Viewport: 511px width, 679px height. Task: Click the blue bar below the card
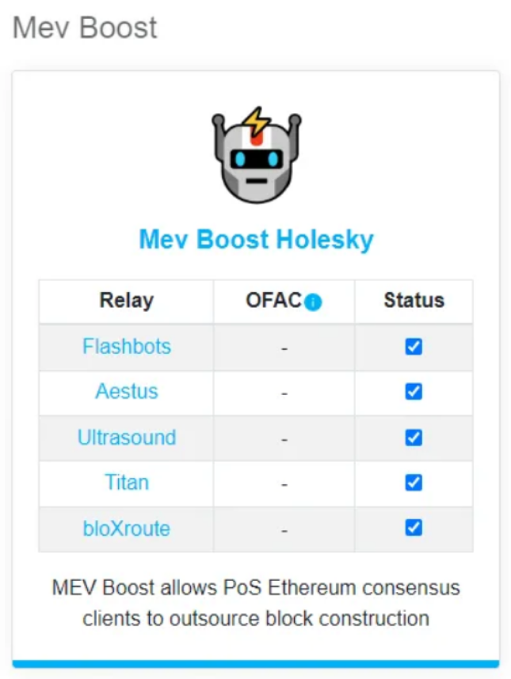pos(256,663)
